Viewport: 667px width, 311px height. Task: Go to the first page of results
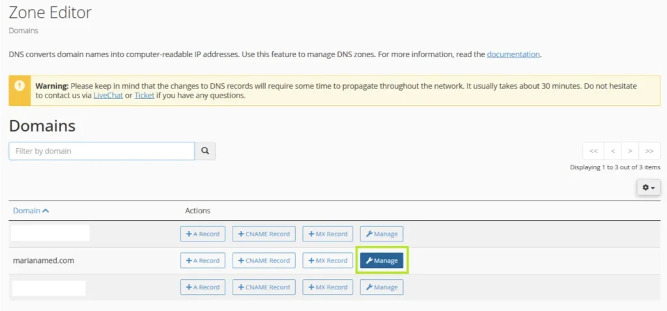[x=593, y=151]
